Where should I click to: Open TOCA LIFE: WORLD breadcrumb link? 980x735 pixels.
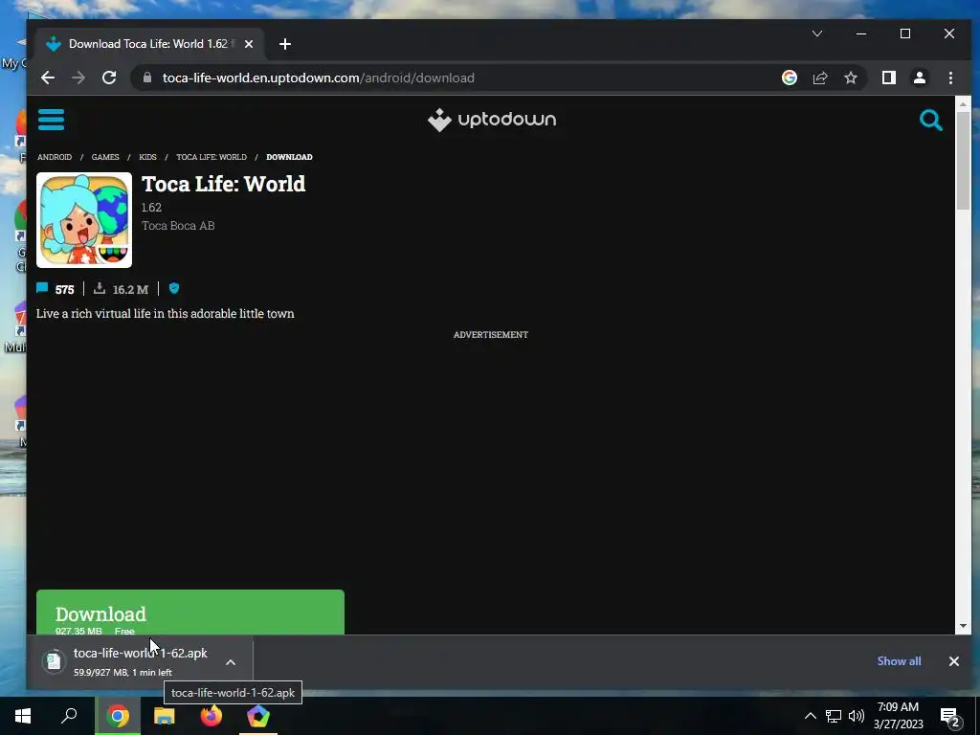click(x=212, y=157)
